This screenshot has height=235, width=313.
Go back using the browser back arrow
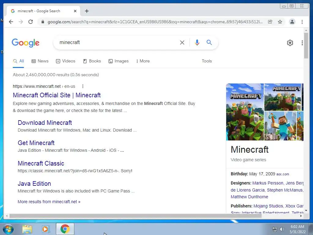pyautogui.click(x=11, y=22)
